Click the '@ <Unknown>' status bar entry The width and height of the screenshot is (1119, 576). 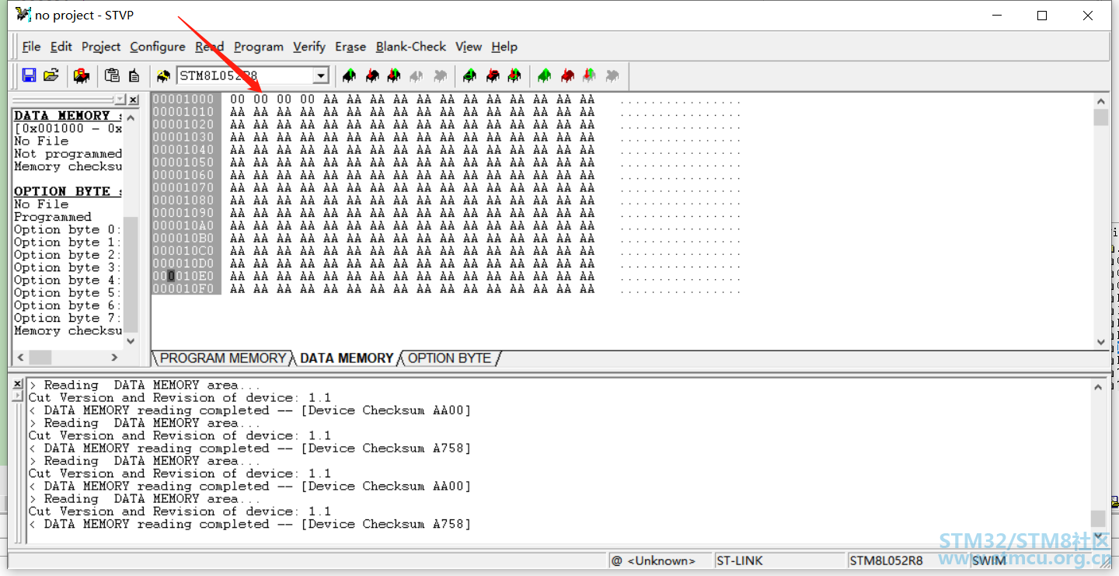[x=659, y=560]
